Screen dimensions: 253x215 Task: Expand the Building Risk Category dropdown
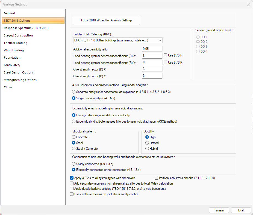pyautogui.click(x=118, y=40)
